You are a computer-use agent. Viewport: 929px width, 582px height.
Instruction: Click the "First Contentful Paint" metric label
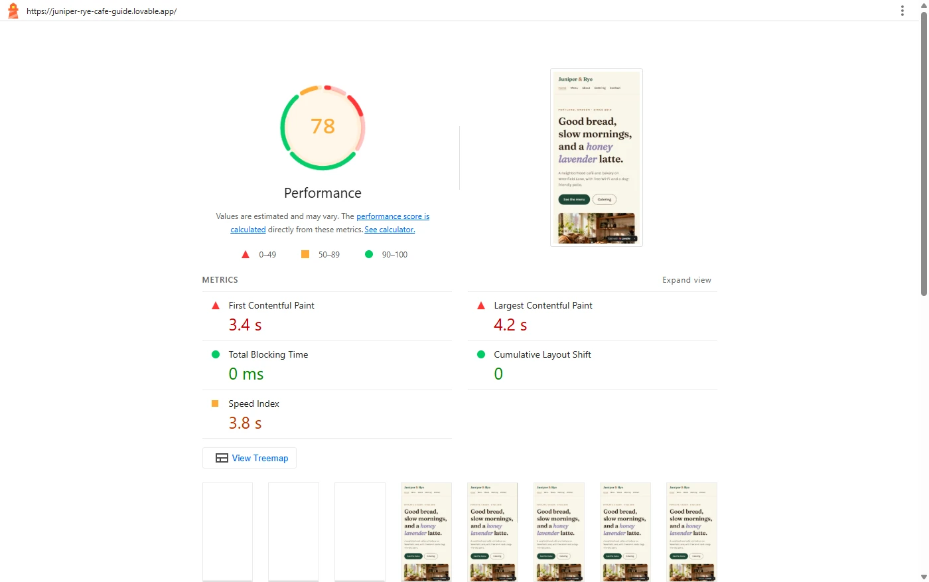point(271,305)
